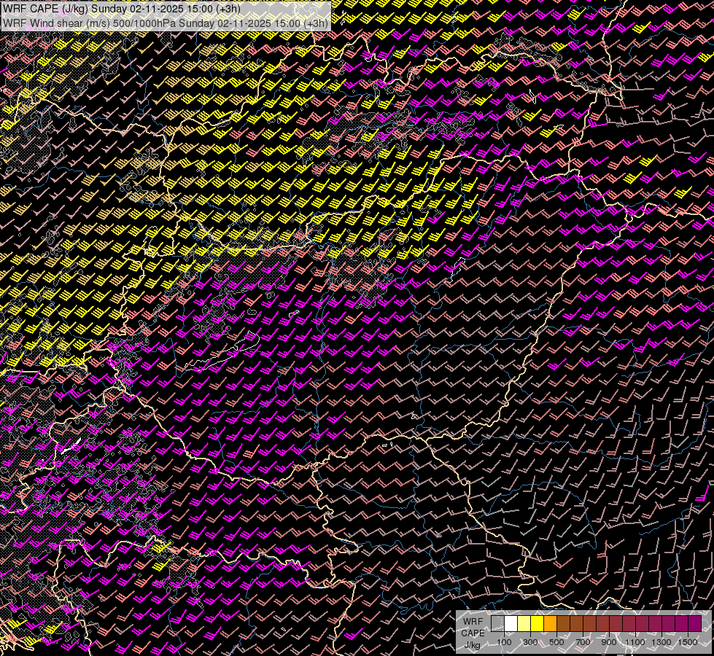Click the 1100 label on the legend

pos(635,642)
